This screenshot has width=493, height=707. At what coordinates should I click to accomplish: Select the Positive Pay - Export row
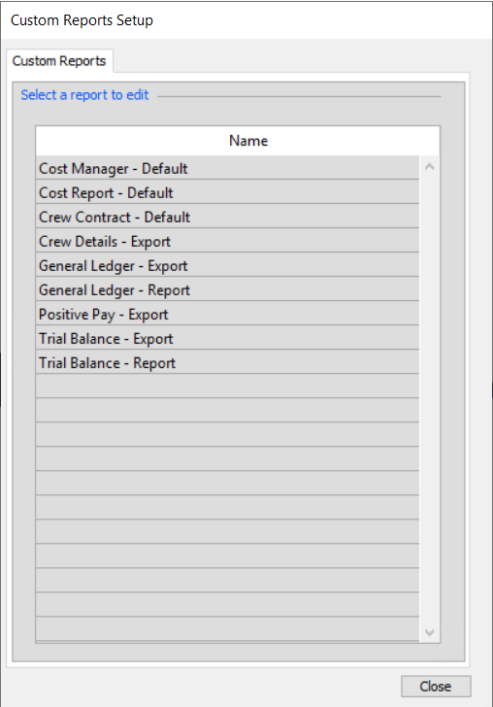click(227, 314)
